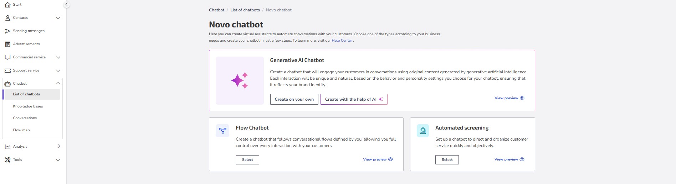Click the Automated screening headset icon
The image size is (676, 184).
coord(423,131)
